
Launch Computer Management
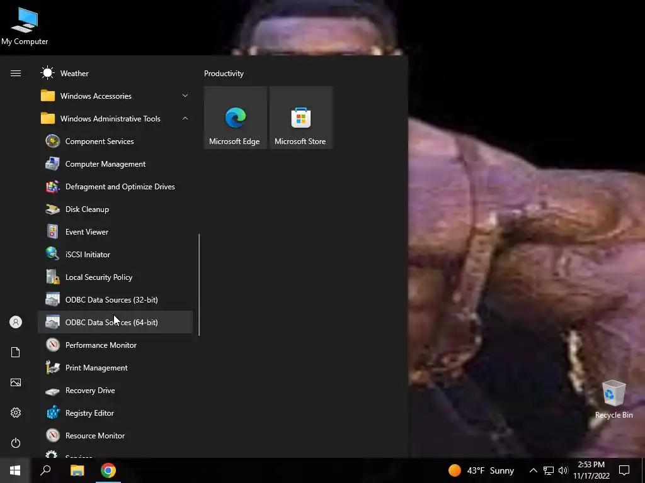(115, 164)
